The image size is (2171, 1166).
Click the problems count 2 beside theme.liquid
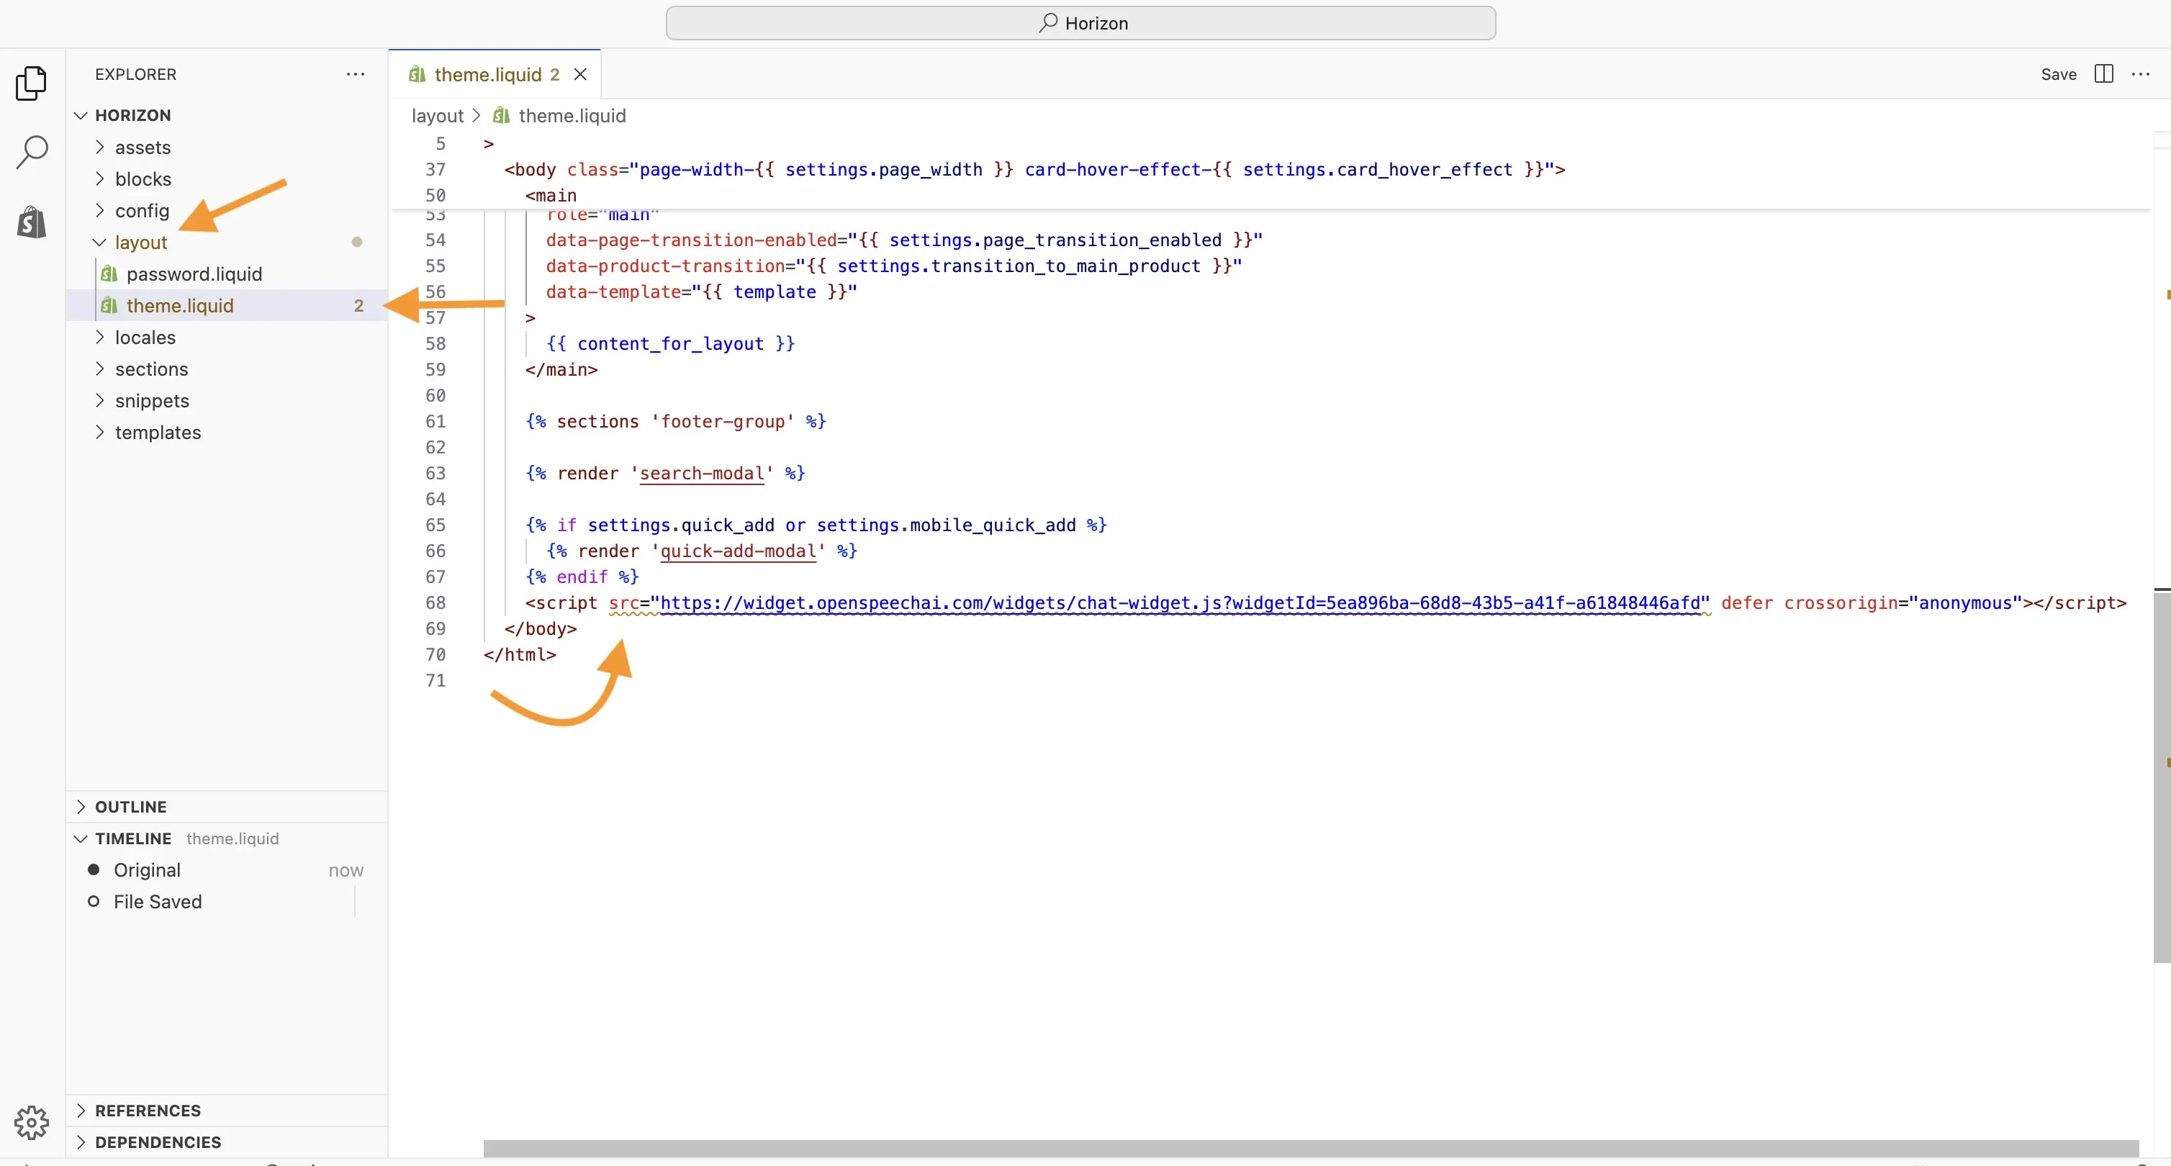click(358, 305)
